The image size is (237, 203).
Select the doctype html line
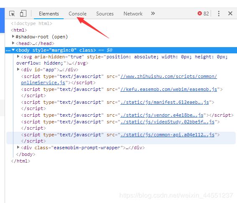click(x=31, y=23)
